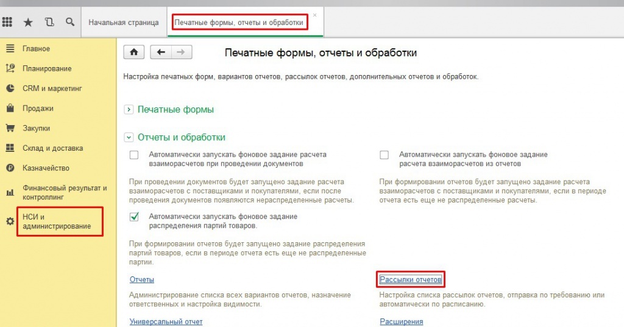
Task: Open the sections menu grid icon
Action: 7,22
